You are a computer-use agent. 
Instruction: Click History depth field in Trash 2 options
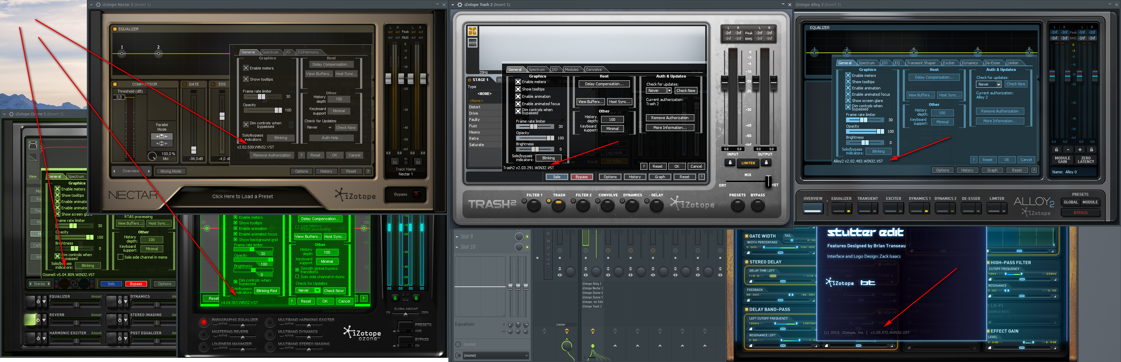612,120
